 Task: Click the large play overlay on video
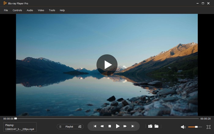point(107,65)
